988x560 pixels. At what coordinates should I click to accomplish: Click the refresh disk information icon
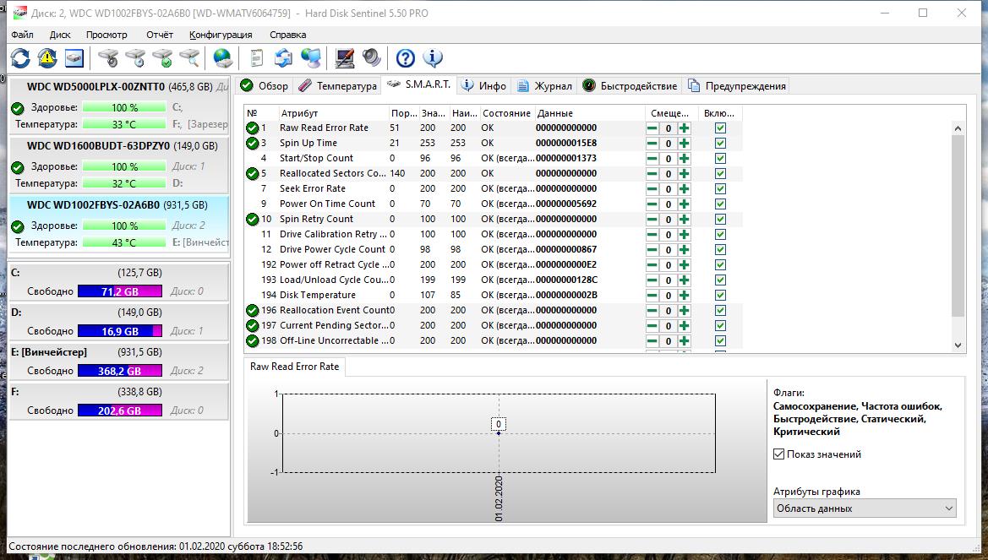(20, 57)
